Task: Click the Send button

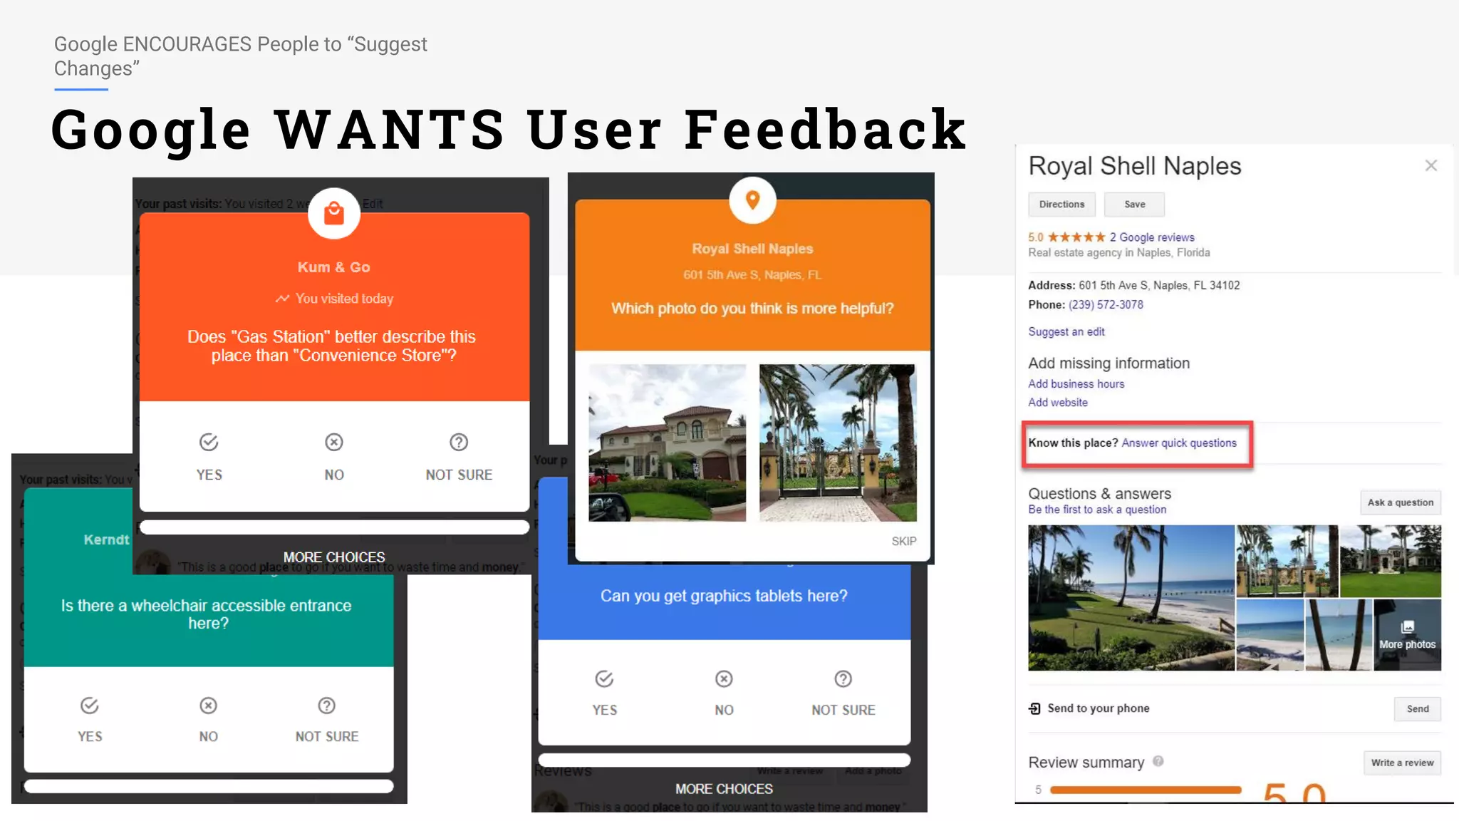Action: point(1418,709)
